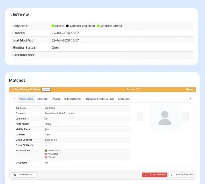
Task: Click the green Acuris provider status dot
Action: pyautogui.click(x=53, y=26)
